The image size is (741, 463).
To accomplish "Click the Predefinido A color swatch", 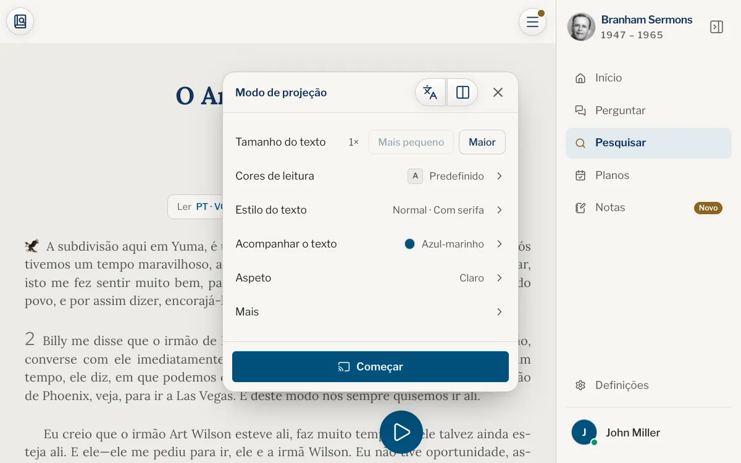I will coord(415,176).
